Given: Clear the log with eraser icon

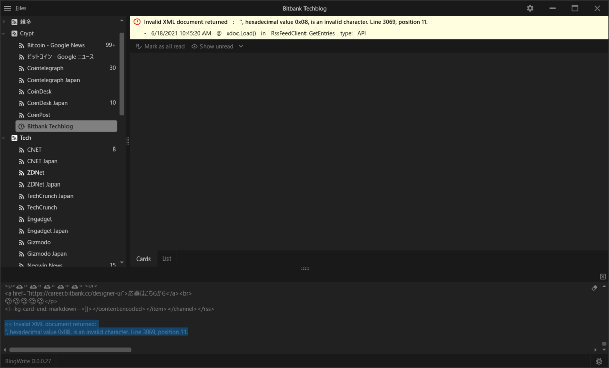Looking at the screenshot, I should (595, 287).
